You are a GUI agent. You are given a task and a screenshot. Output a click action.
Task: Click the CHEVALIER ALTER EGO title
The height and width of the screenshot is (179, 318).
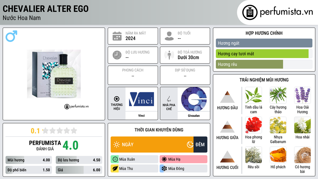click(46, 9)
